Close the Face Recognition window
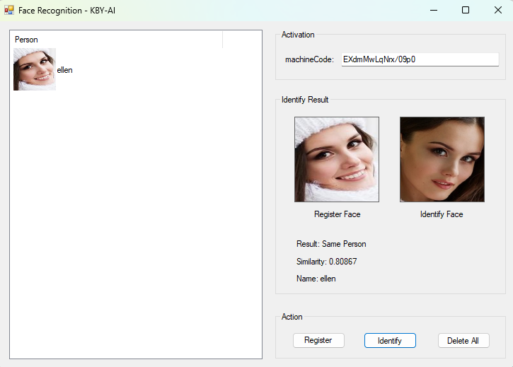 (x=497, y=10)
